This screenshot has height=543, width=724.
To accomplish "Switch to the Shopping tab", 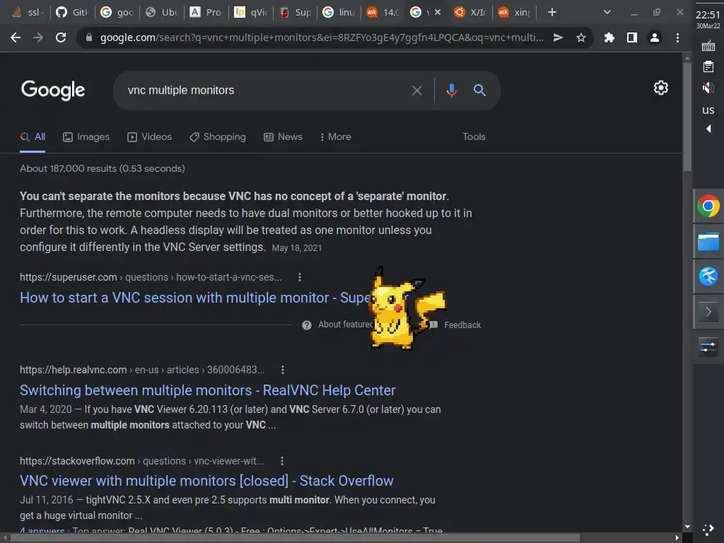I will pyautogui.click(x=218, y=136).
